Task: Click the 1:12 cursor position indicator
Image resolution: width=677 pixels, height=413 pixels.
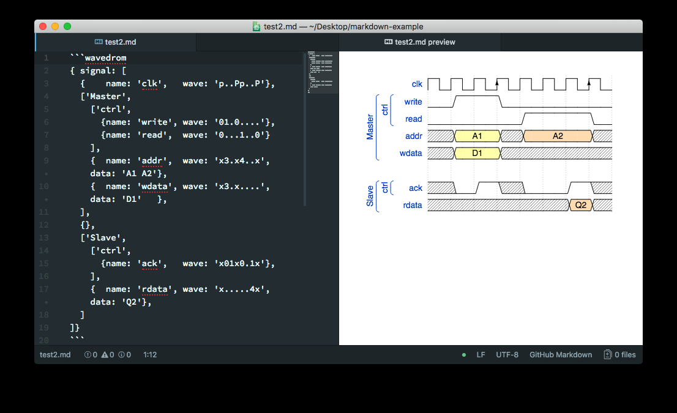Action: coord(150,355)
